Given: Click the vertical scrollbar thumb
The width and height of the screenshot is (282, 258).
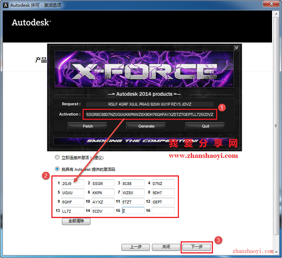Looking at the screenshot, I should (x=276, y=126).
